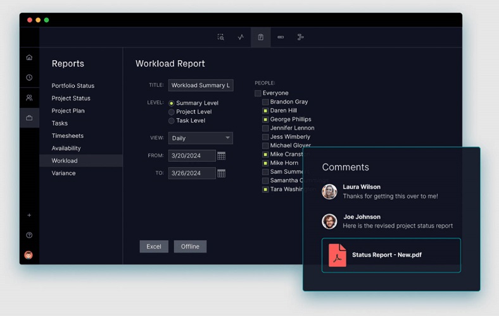The image size is (499, 316).
Task: Select the briefcase icon in sidebar
Action: point(29,118)
